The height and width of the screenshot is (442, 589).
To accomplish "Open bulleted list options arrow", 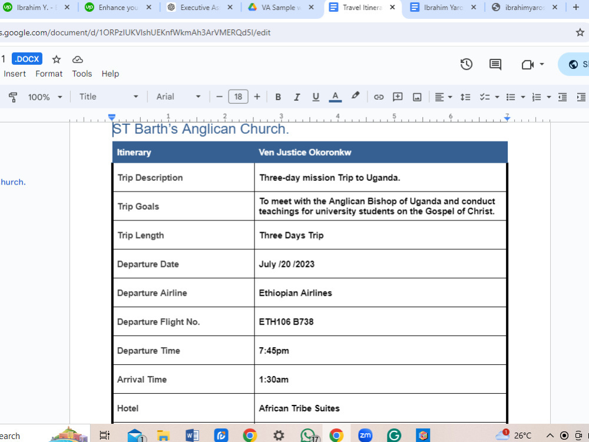I will click(x=522, y=97).
